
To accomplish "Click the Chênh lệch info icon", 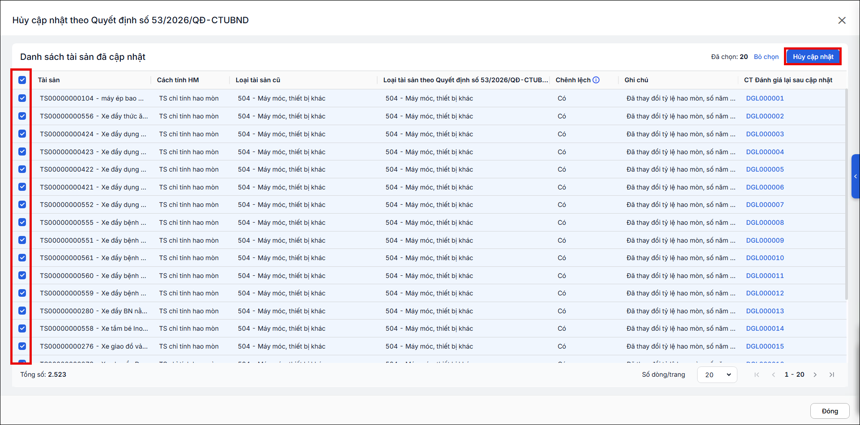I will tap(596, 80).
